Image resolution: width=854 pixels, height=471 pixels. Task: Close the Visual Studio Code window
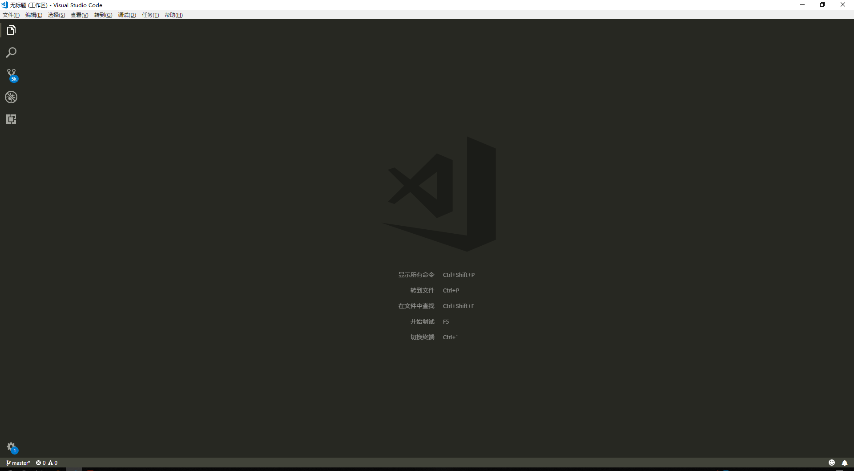pos(843,5)
